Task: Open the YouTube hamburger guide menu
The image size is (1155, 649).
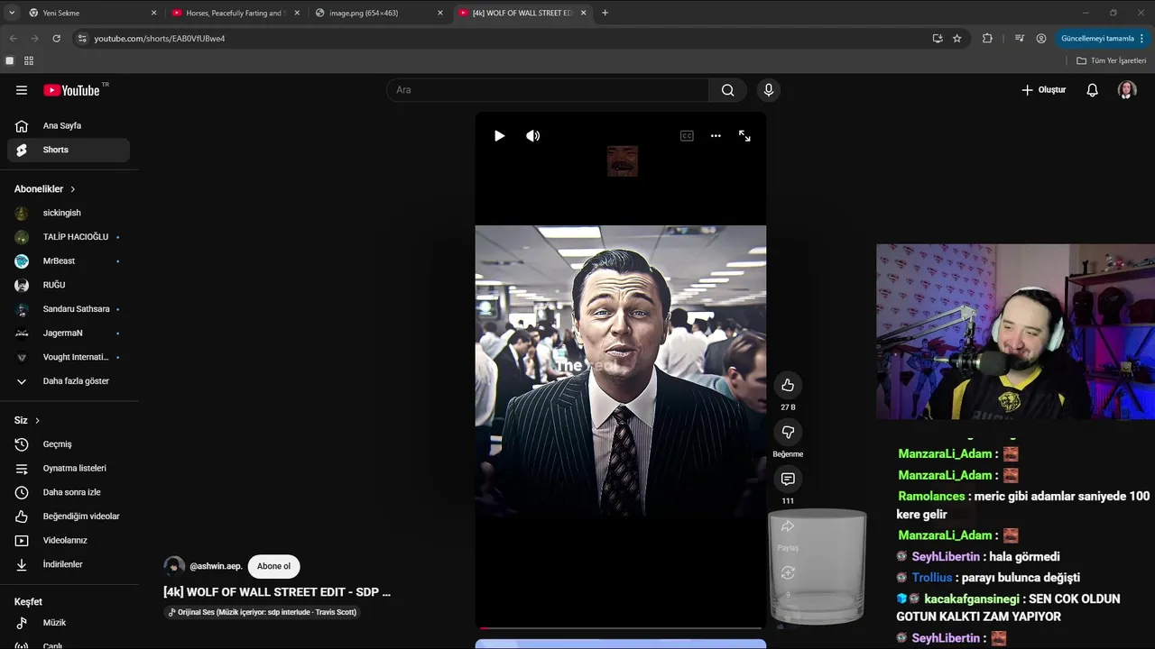Action: tap(22, 90)
